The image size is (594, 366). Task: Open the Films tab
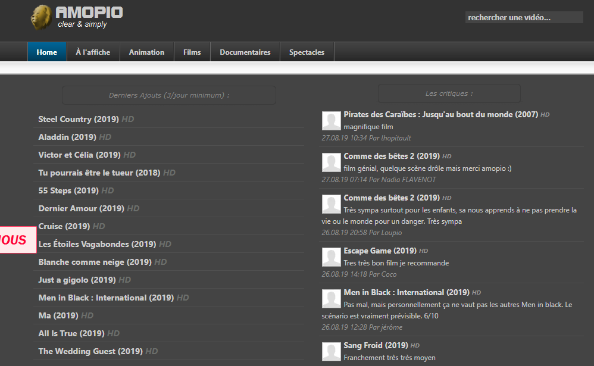[x=192, y=52]
